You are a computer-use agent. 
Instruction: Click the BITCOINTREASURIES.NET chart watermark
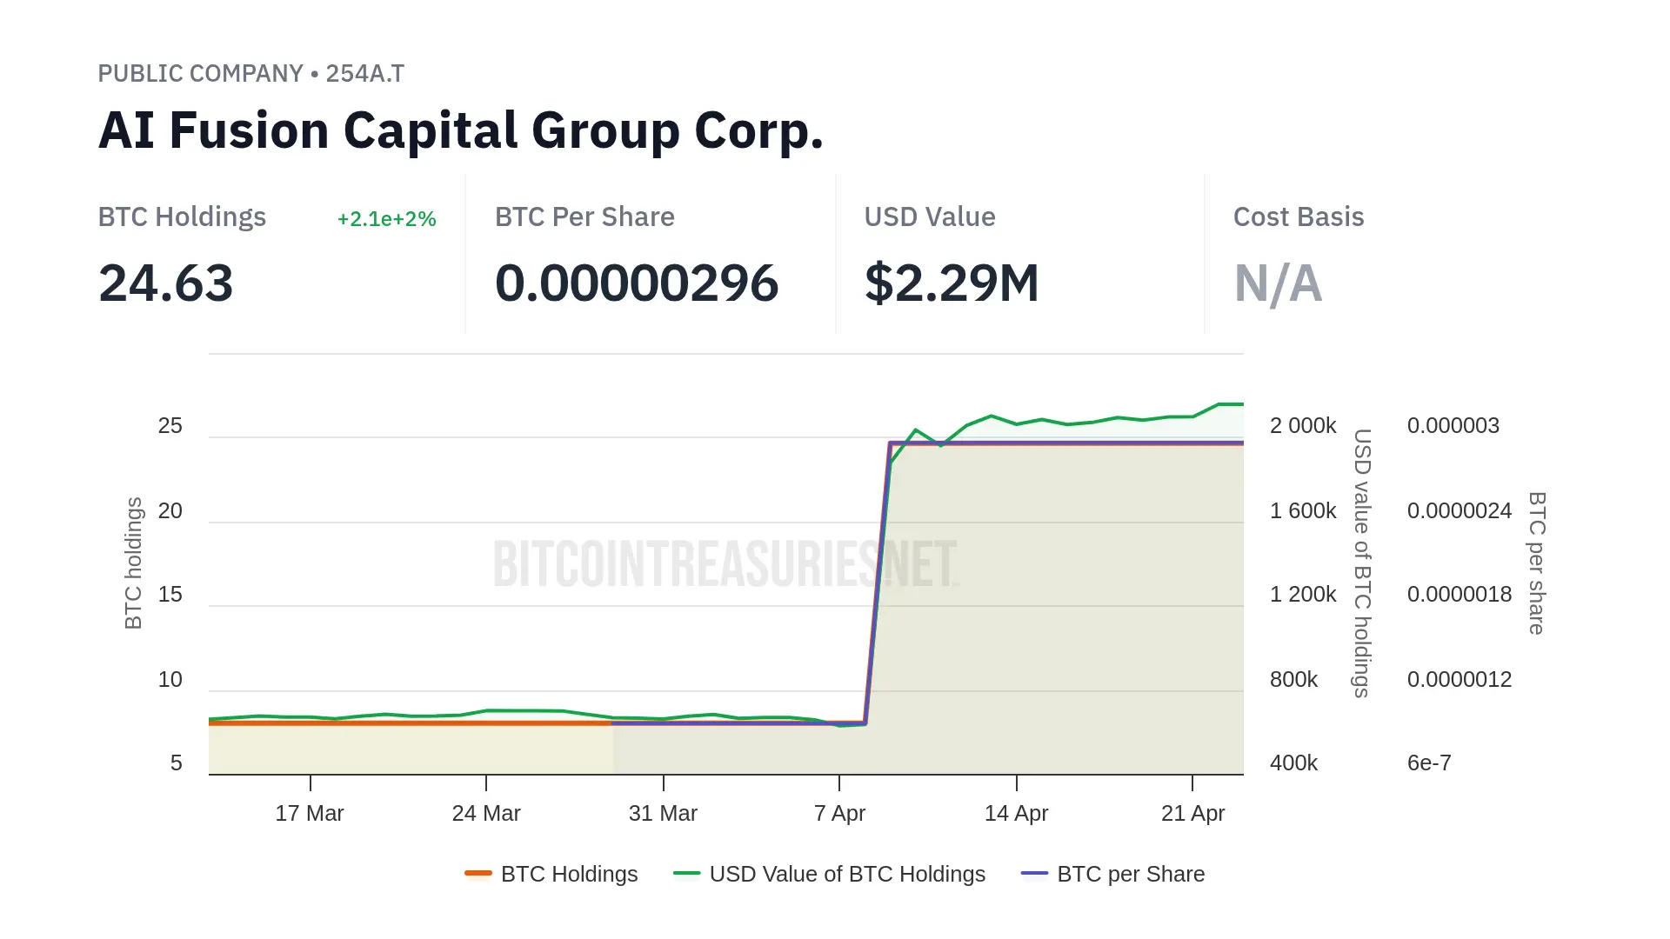click(725, 563)
